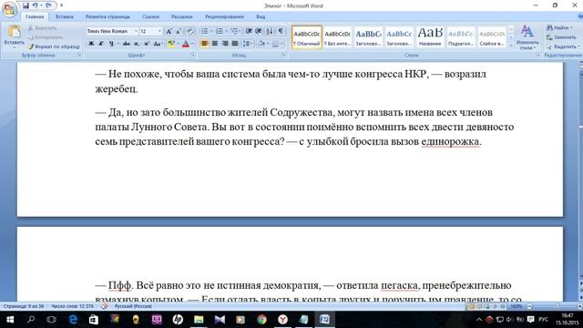The height and width of the screenshot is (328, 583).
Task: Open the Office button menu
Action: (x=9, y=9)
